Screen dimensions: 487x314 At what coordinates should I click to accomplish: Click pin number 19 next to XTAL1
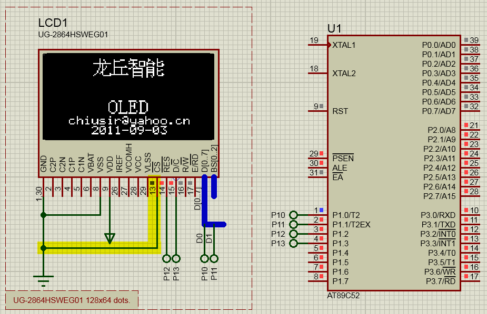tap(314, 40)
